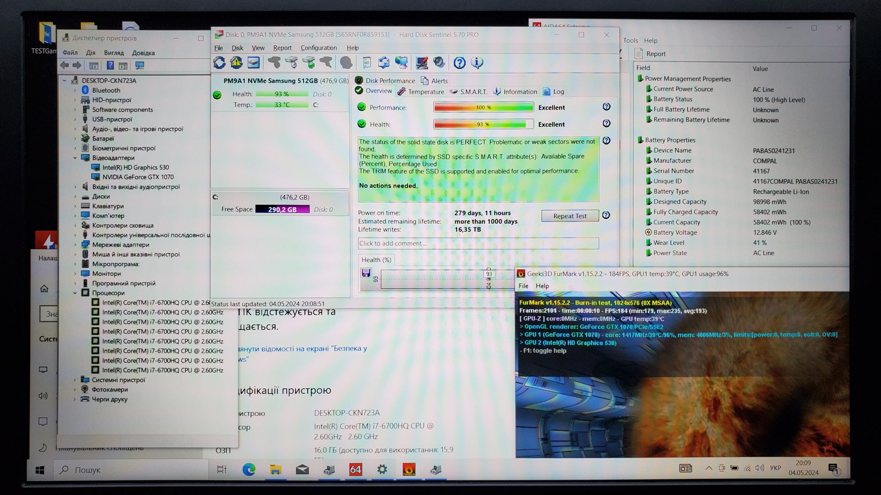The height and width of the screenshot is (495, 881).
Task: Select NVIDIA GeForce GTX 1070 device
Action: [x=138, y=177]
